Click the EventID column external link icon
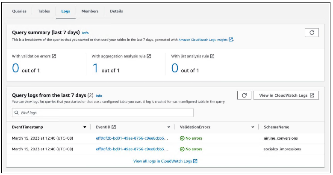The image size is (333, 175). (114, 127)
